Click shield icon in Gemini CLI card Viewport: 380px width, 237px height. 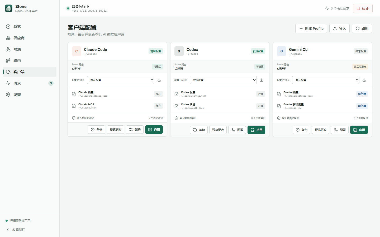pos(279,118)
